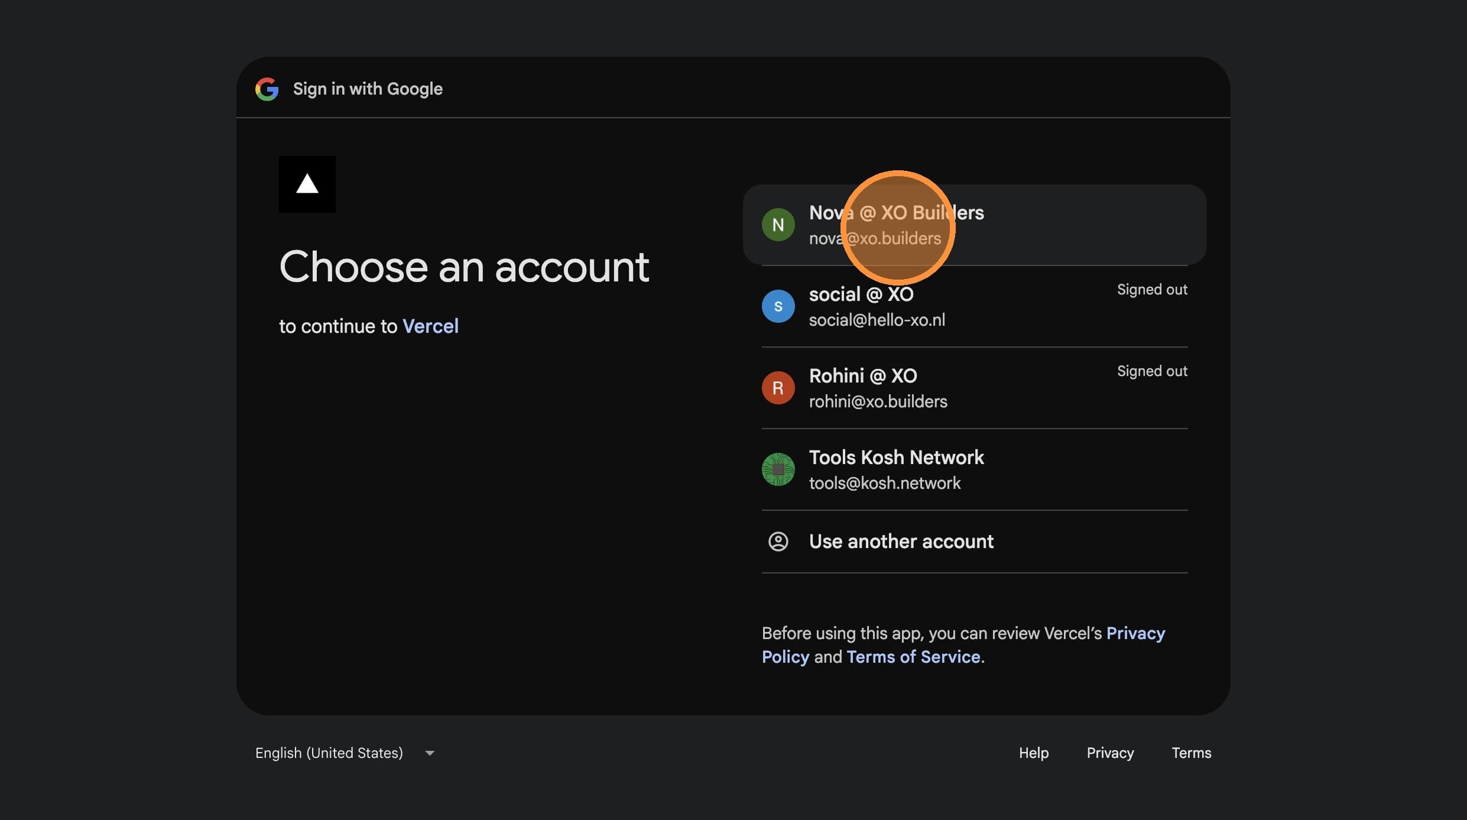Viewport: 1467px width, 820px height.
Task: Open the language dropdown arrow
Action: 430,753
